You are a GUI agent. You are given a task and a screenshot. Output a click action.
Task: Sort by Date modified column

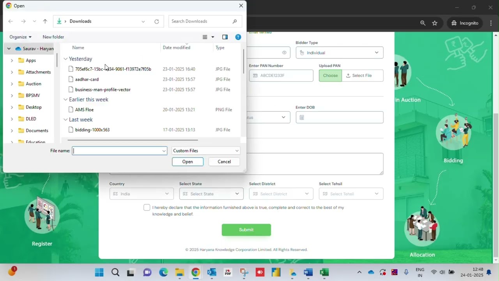tap(177, 48)
